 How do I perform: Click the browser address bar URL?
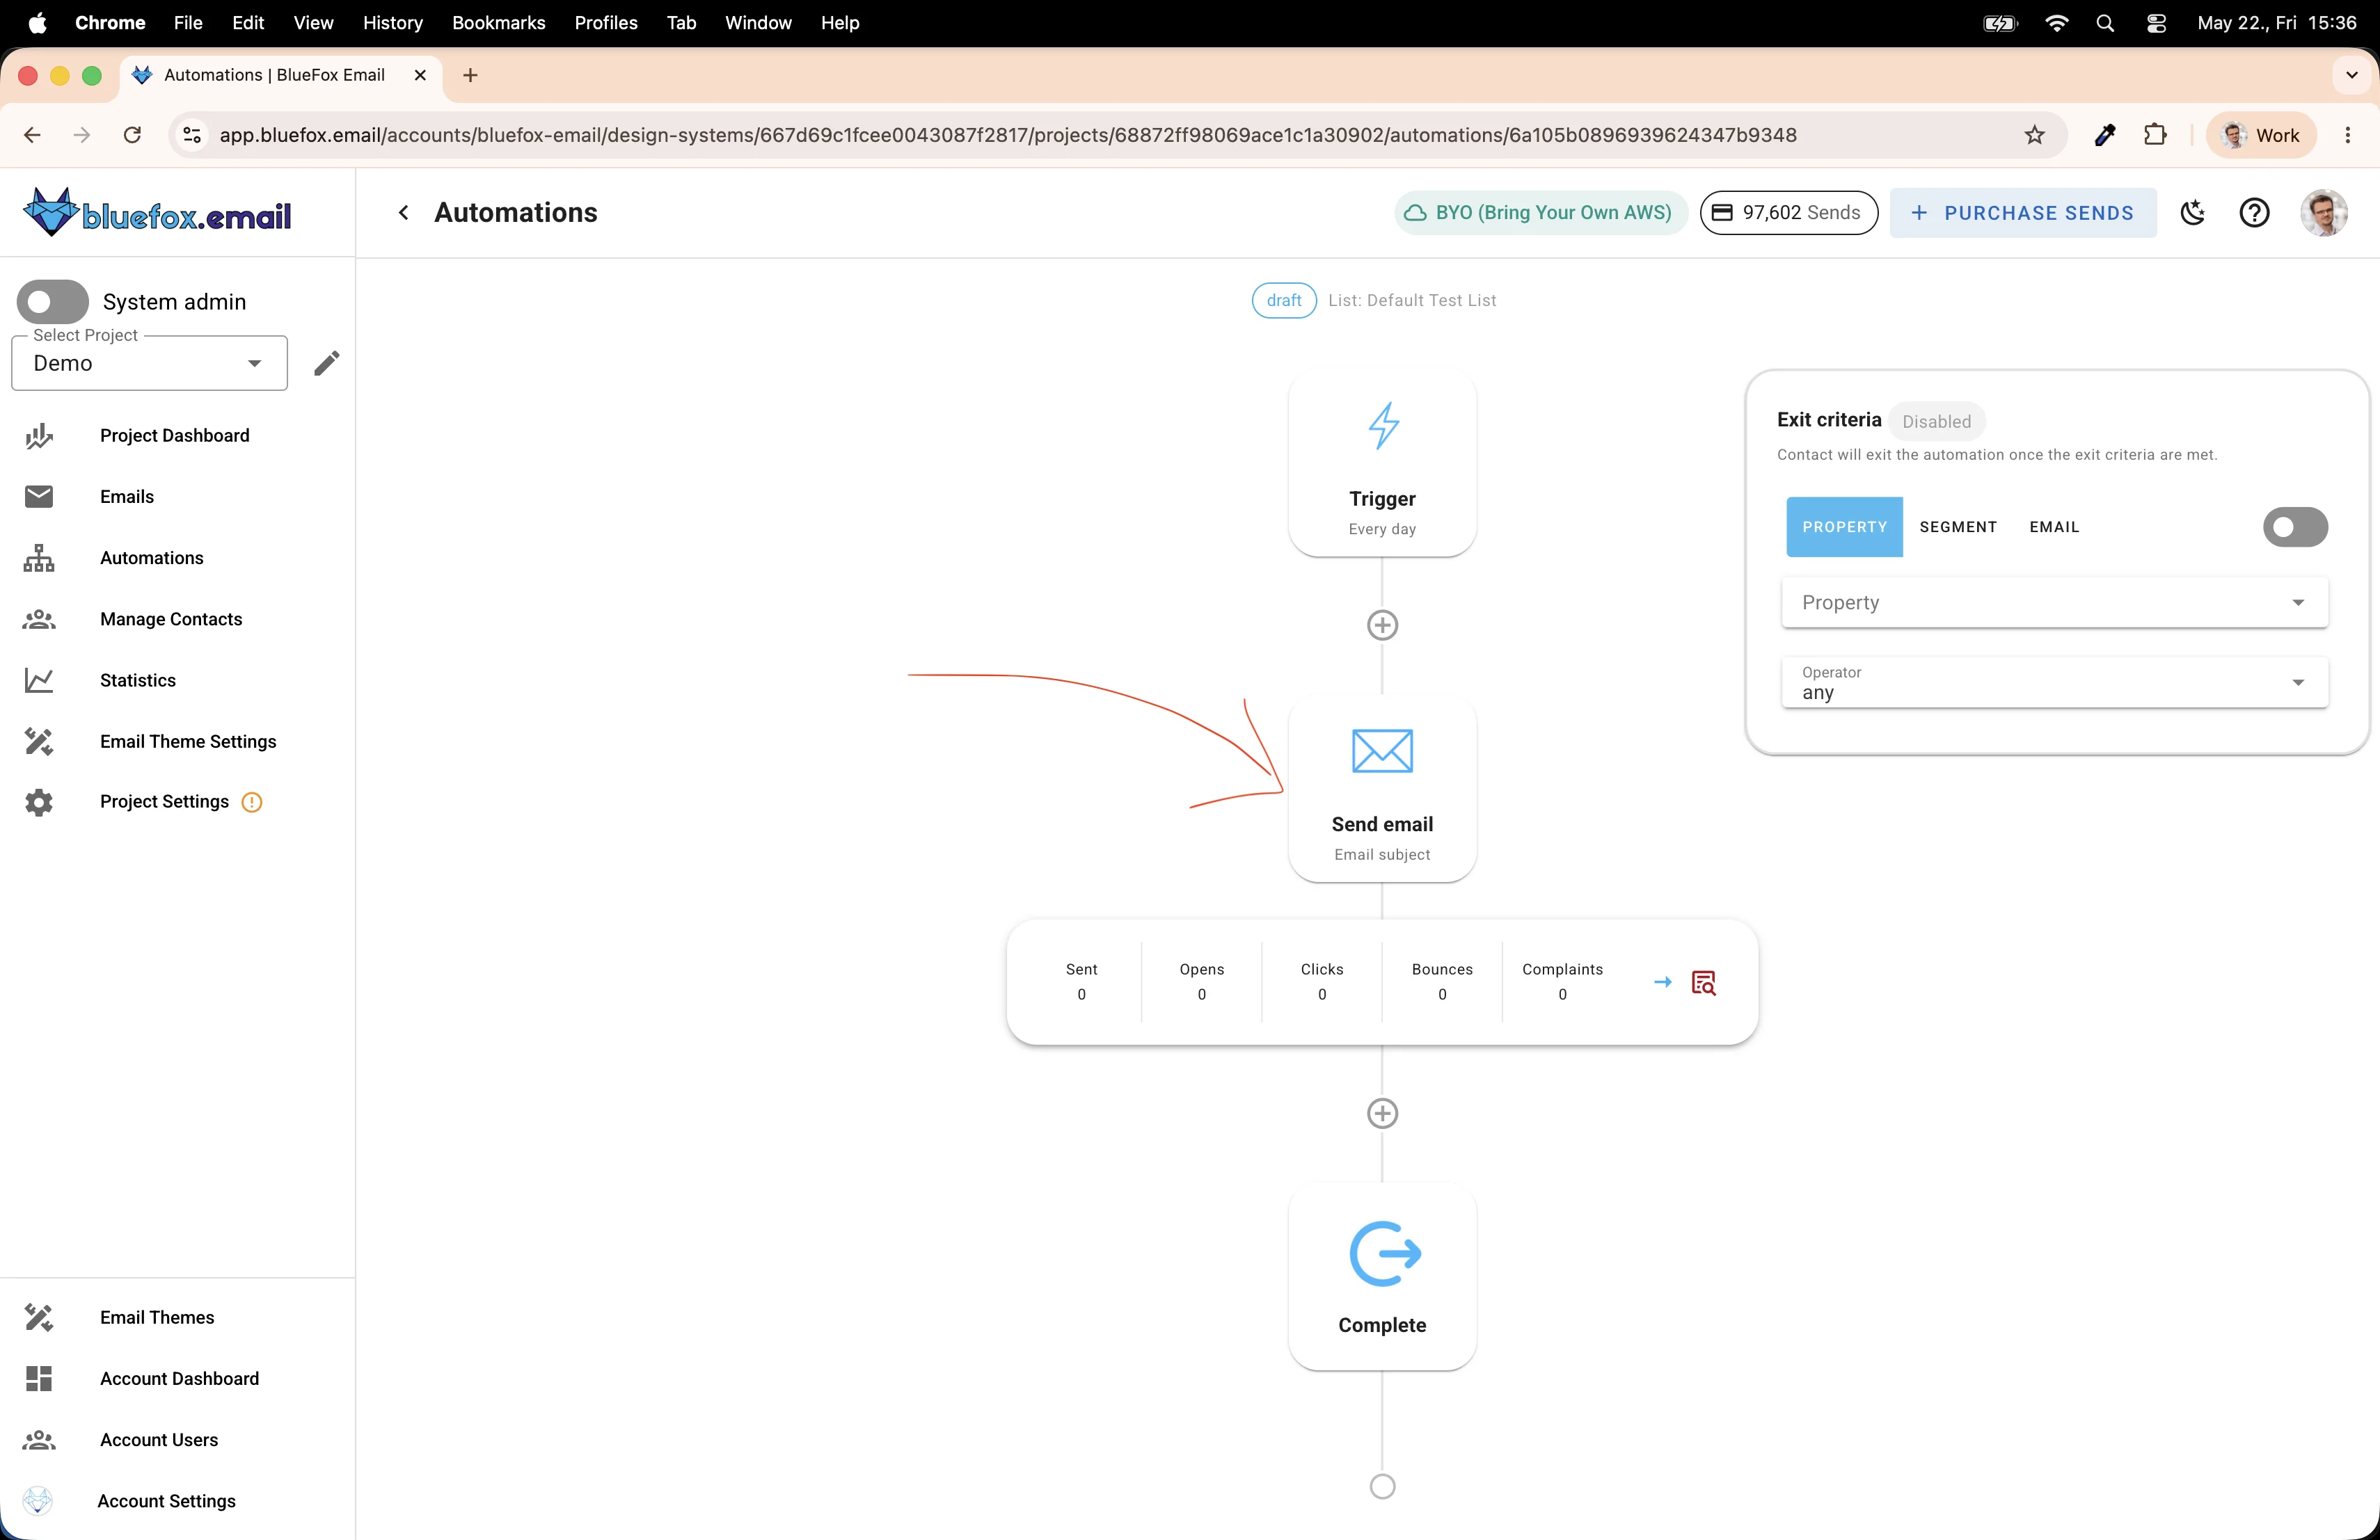coord(1008,135)
